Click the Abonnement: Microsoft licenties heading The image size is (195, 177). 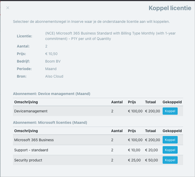pyautogui.click(x=50, y=122)
